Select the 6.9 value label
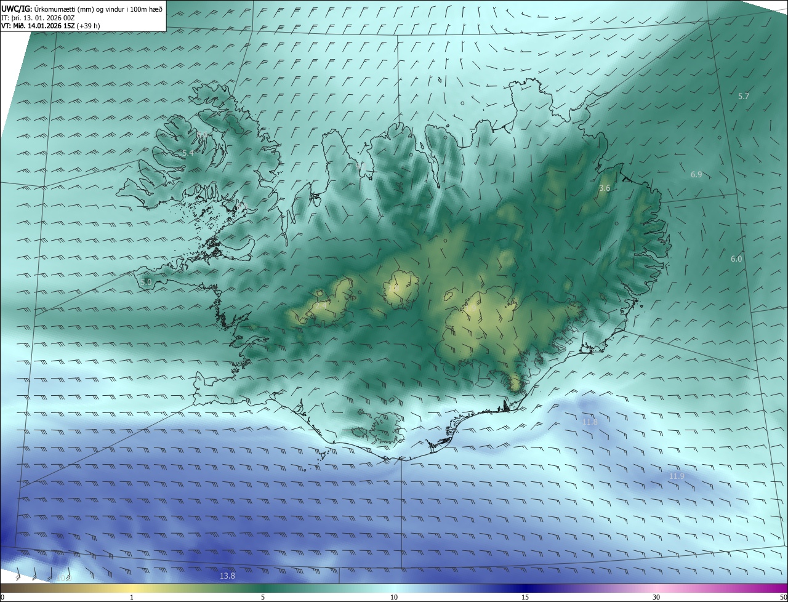The width and height of the screenshot is (788, 602). (696, 175)
